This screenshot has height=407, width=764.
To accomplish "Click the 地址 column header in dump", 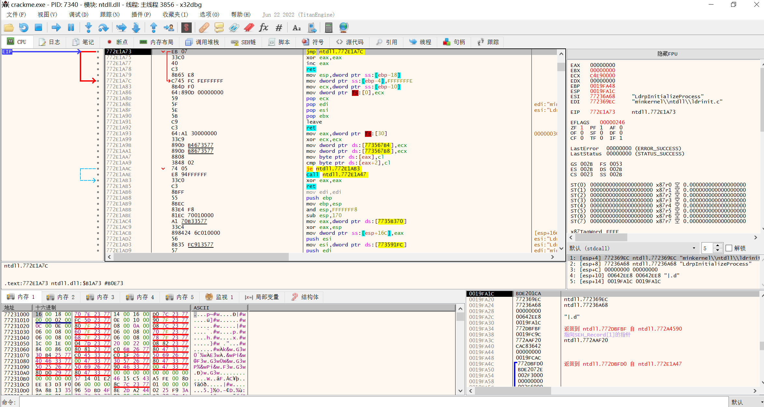I will tap(17, 308).
